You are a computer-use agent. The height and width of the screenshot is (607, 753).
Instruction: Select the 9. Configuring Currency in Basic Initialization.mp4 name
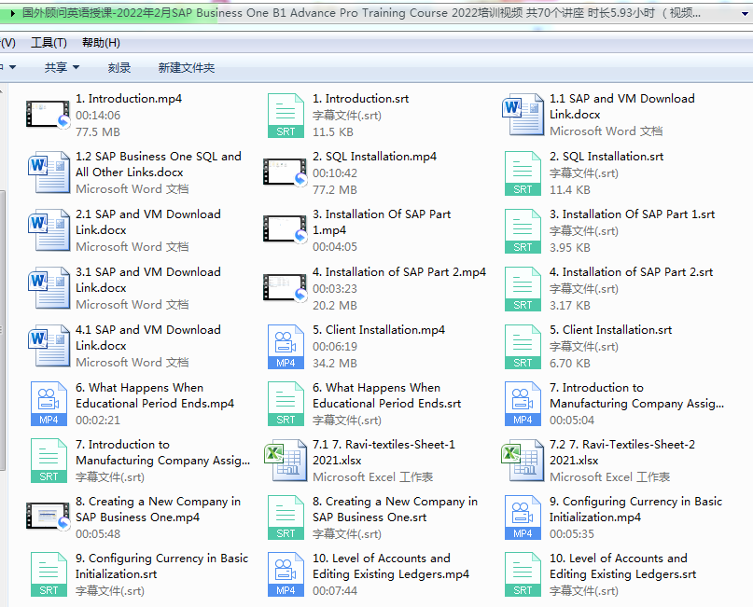pyautogui.click(x=635, y=509)
